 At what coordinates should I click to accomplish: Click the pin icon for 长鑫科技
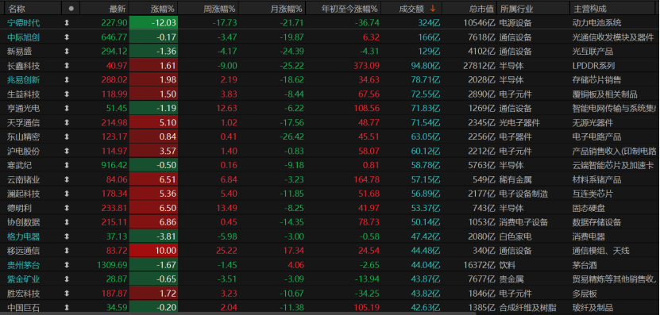pyautogui.click(x=67, y=66)
